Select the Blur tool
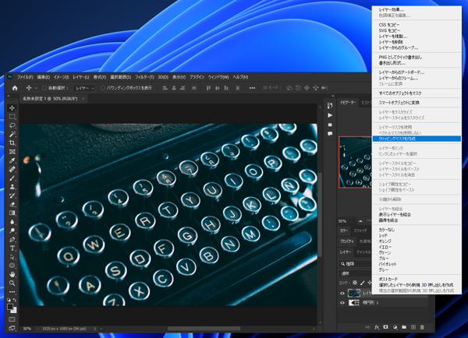This screenshot has height=338, width=468. click(12, 222)
